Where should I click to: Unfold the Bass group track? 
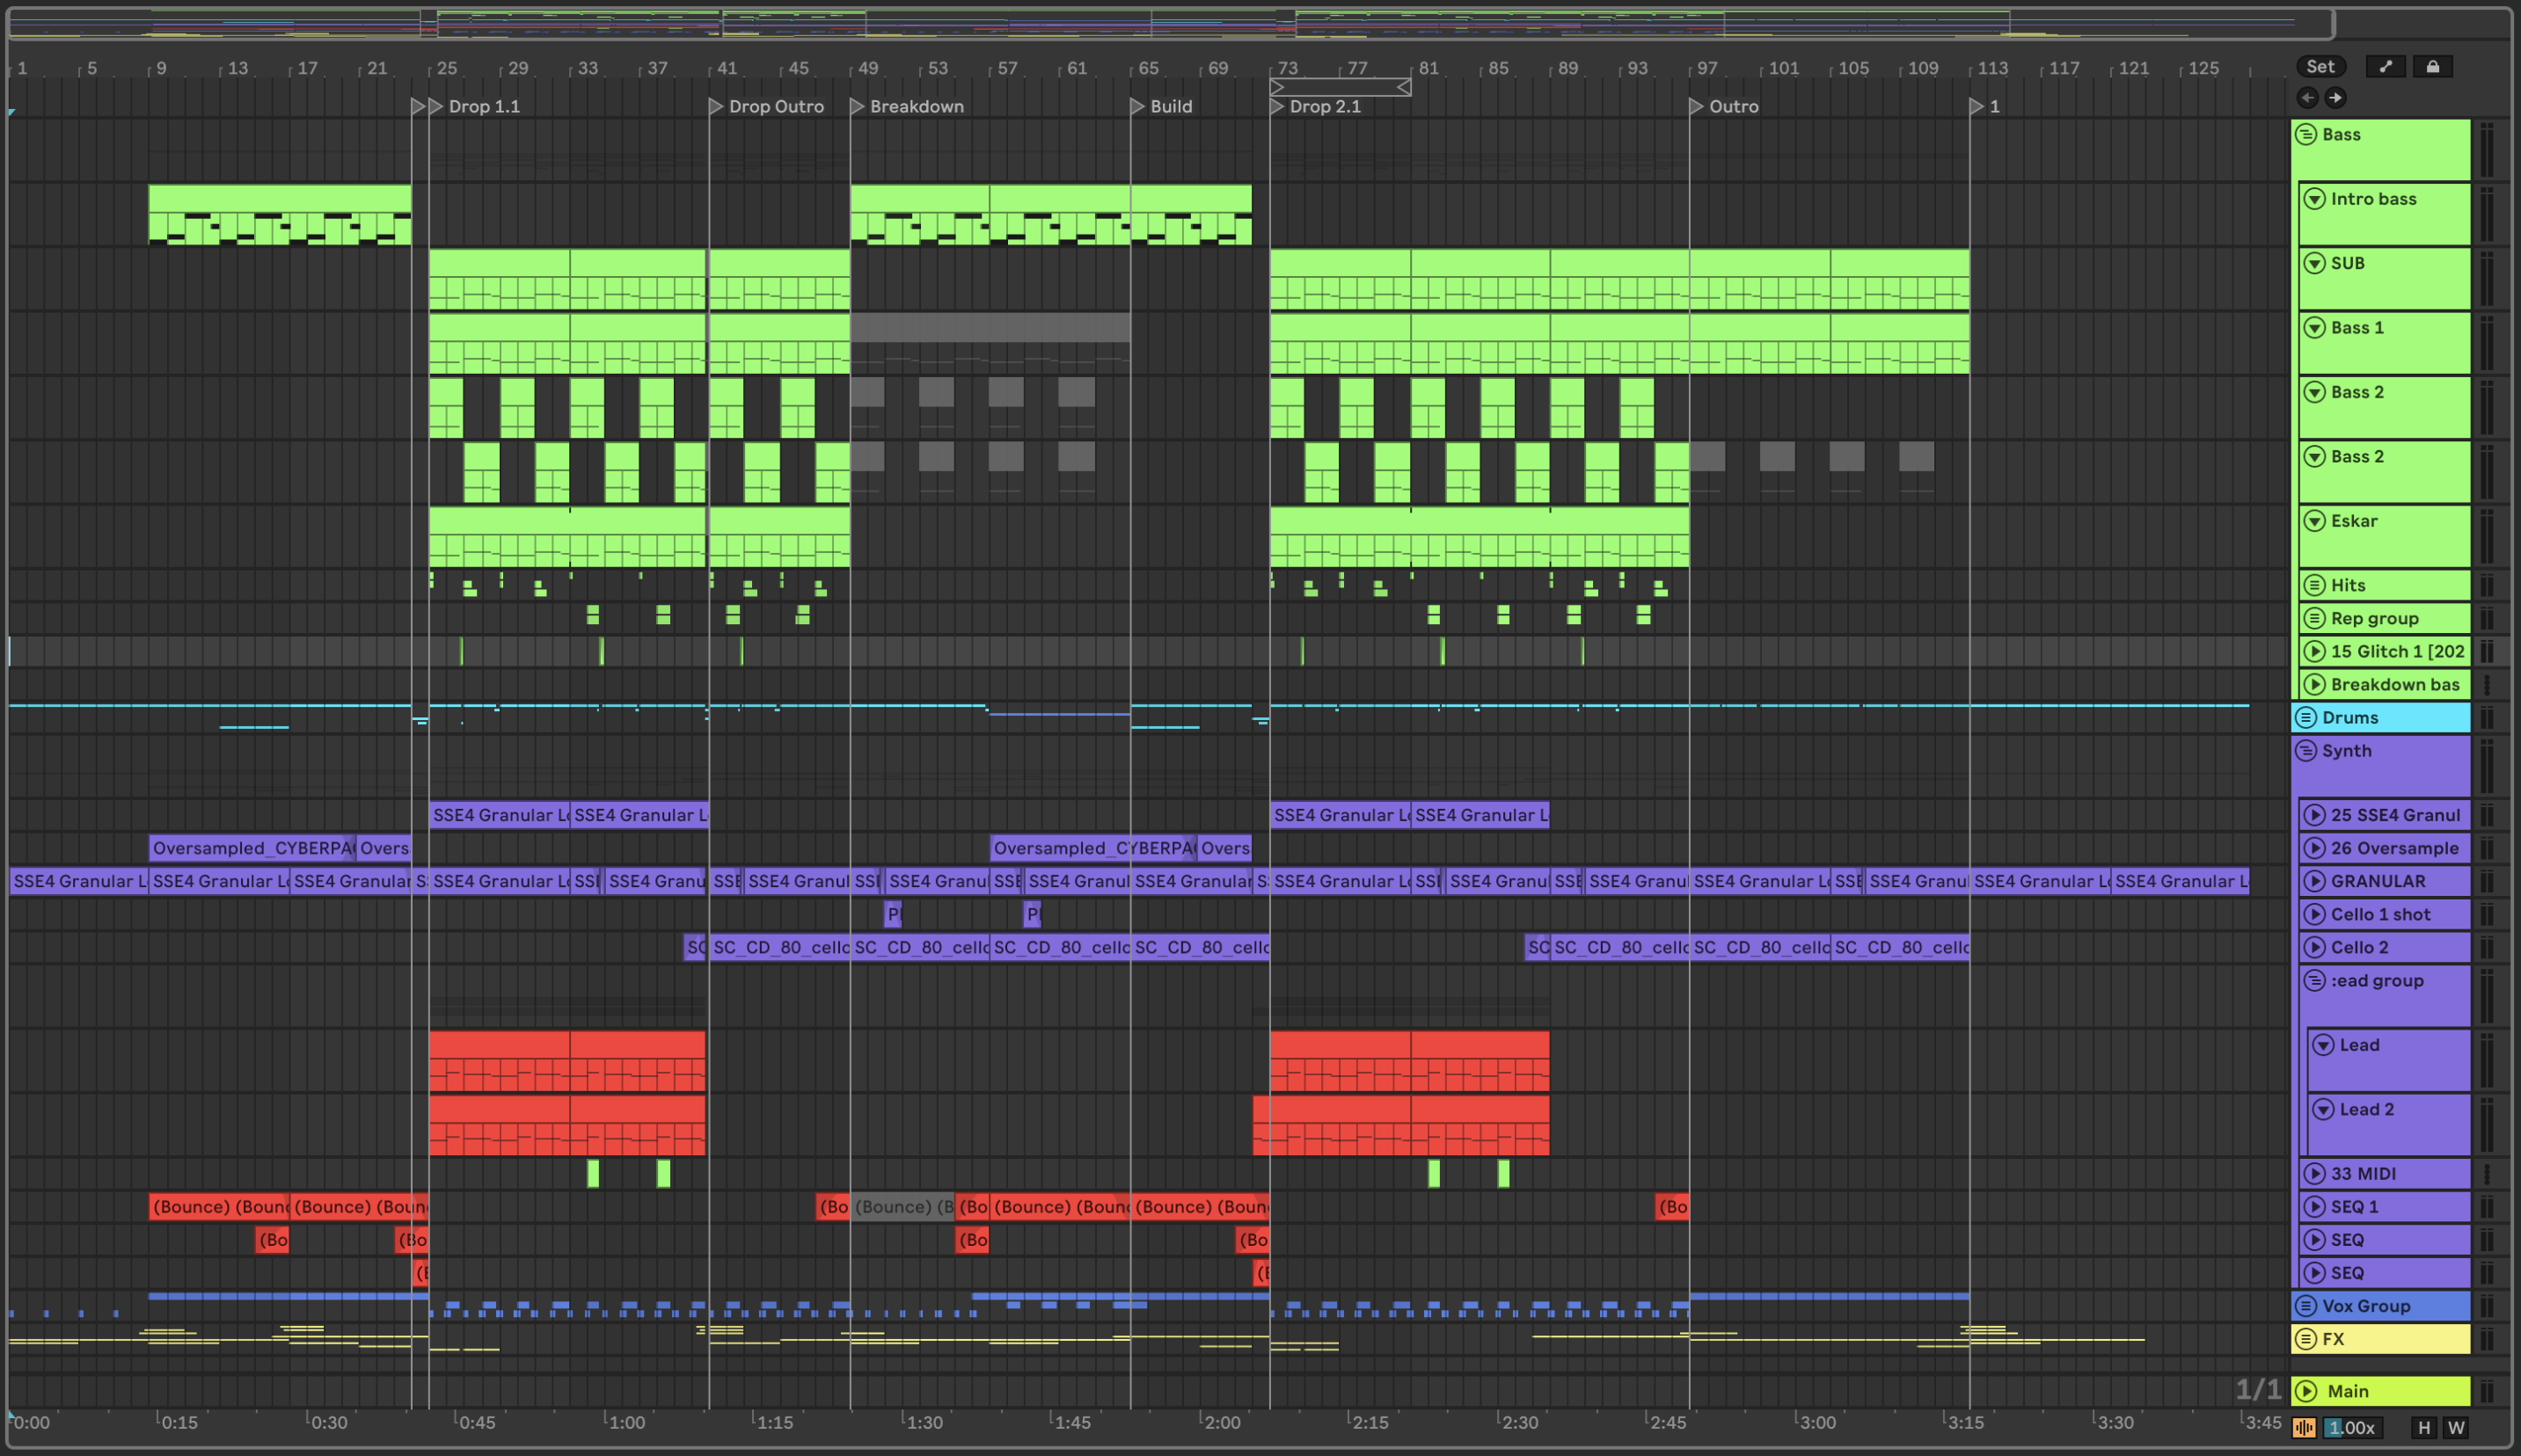2305,134
